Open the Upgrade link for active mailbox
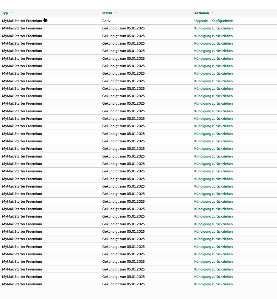This screenshot has width=277, height=299. (x=201, y=21)
